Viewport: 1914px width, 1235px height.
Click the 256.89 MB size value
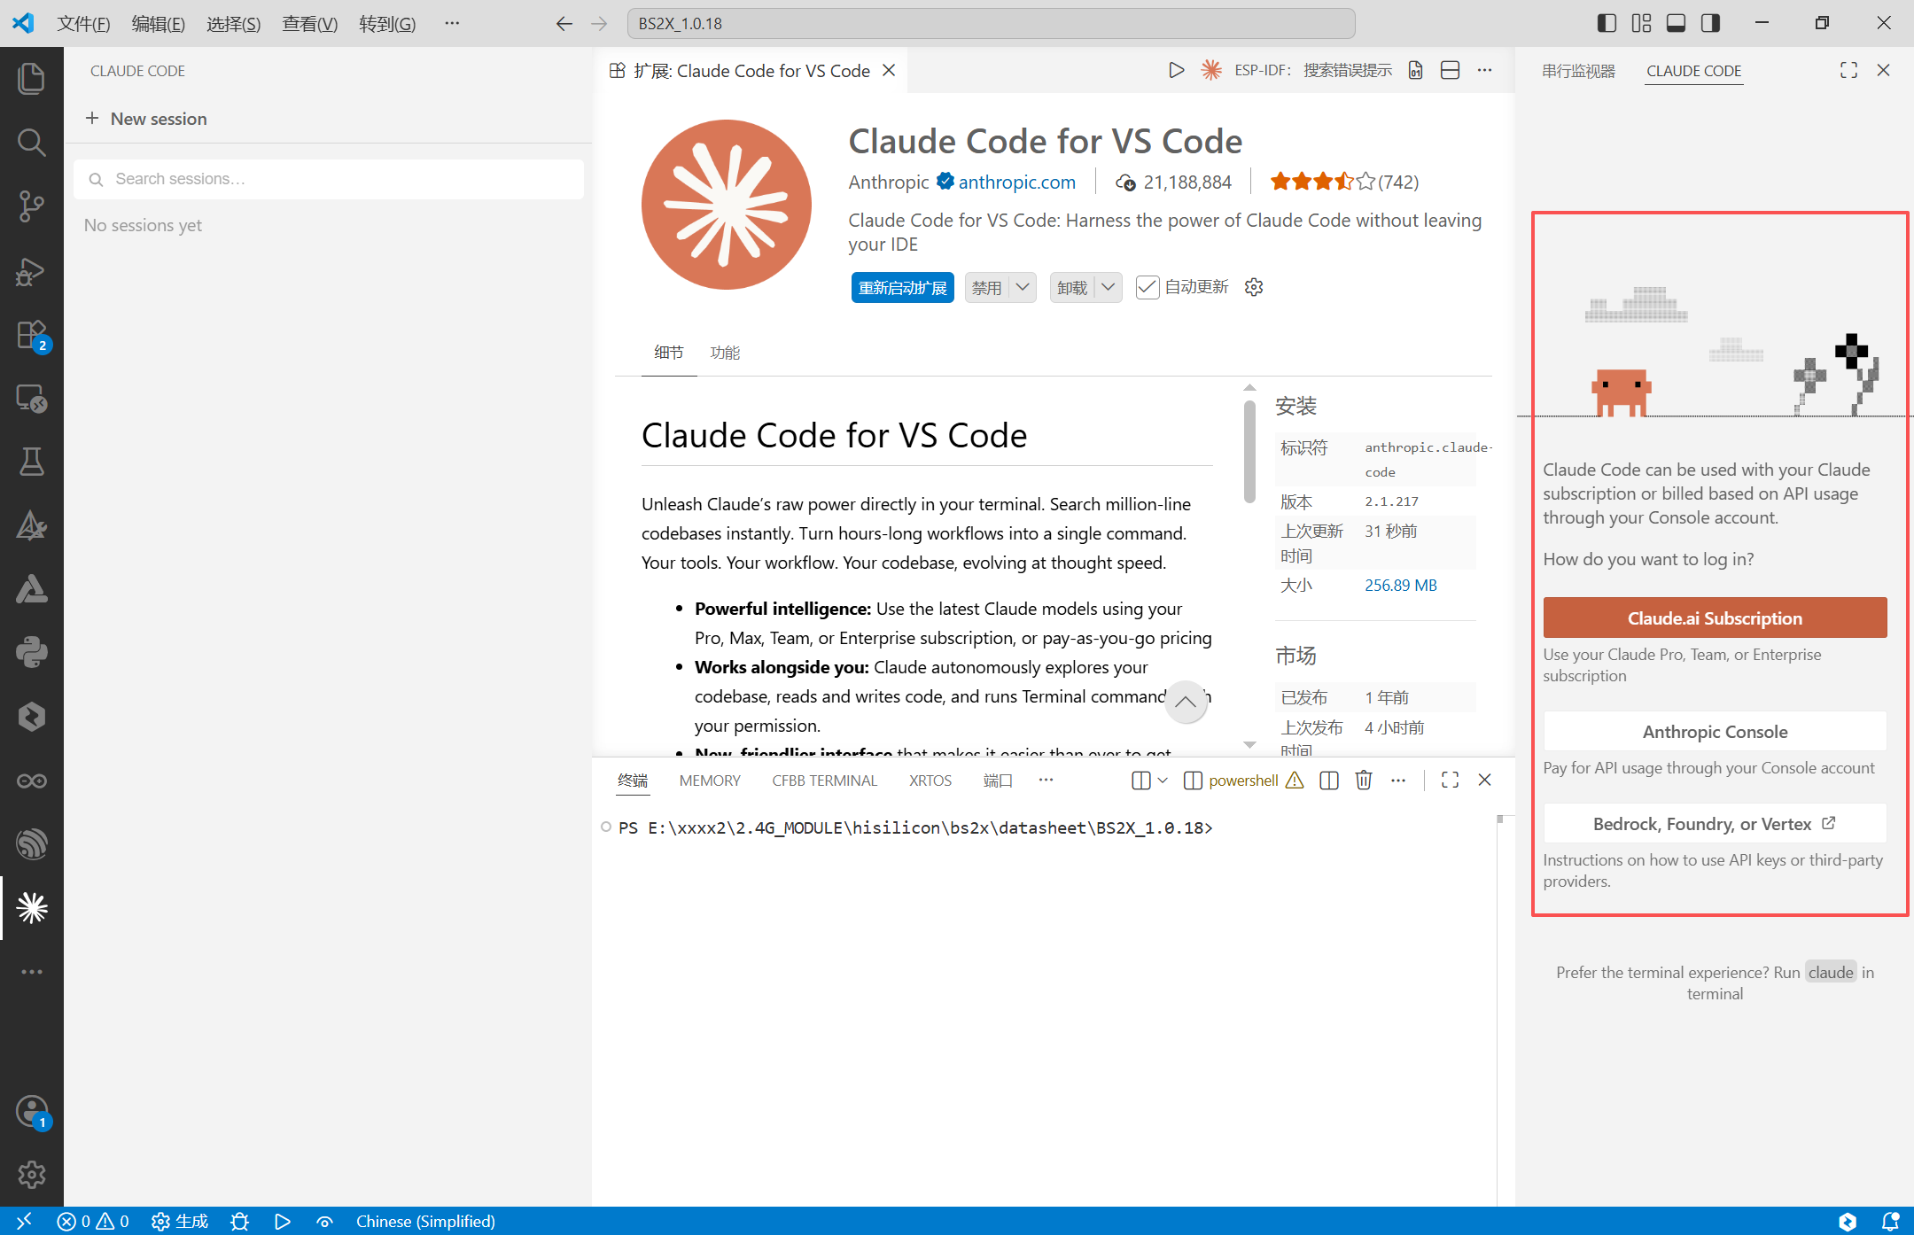pyautogui.click(x=1401, y=586)
